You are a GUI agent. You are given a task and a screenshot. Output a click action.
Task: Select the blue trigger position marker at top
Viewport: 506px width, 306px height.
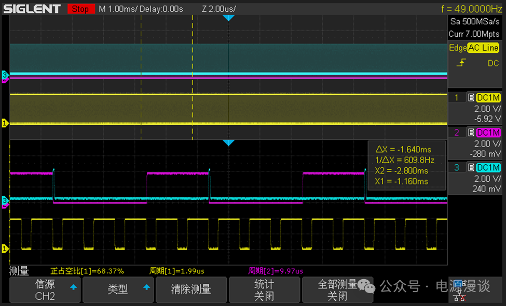[228, 18]
